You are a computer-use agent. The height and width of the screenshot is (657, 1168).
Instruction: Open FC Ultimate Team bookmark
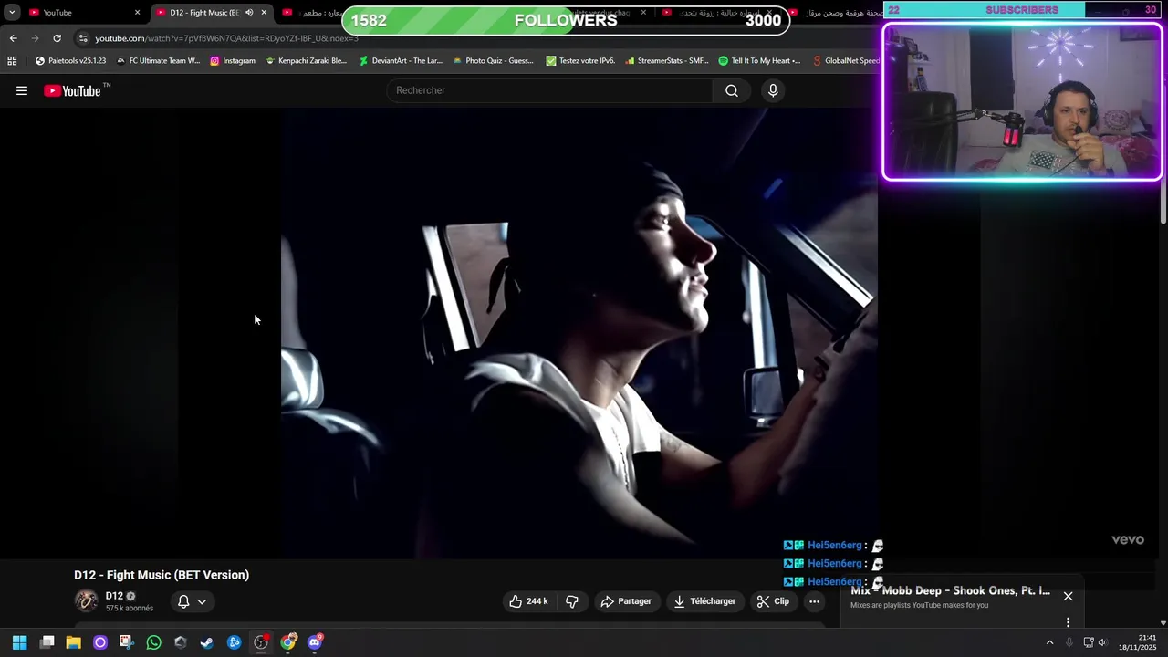158,61
